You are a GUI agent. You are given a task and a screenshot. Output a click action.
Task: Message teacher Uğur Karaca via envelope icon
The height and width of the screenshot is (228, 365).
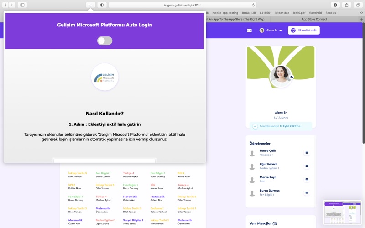point(307,166)
